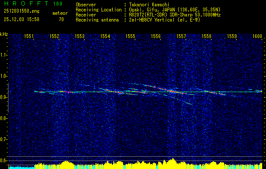Click the kHz axis unit label
Image resolution: width=266 pixels, height=169 pixels.
click(x=4, y=34)
